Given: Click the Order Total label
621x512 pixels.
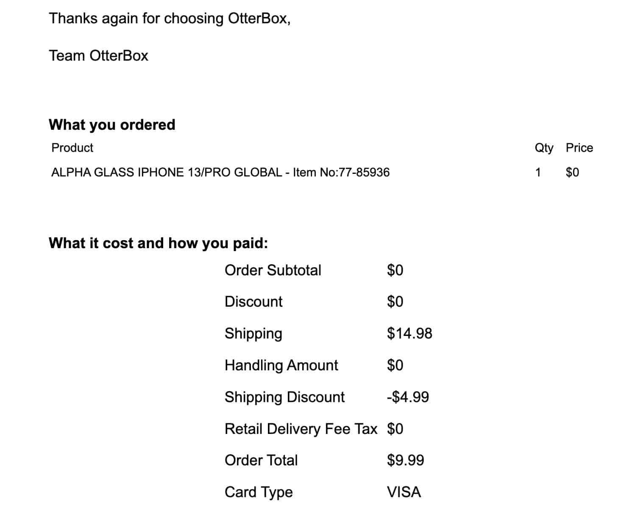Looking at the screenshot, I should click(261, 460).
